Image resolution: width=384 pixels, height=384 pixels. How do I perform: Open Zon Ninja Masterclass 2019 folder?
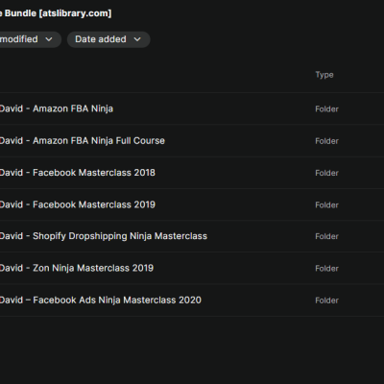tap(77, 268)
